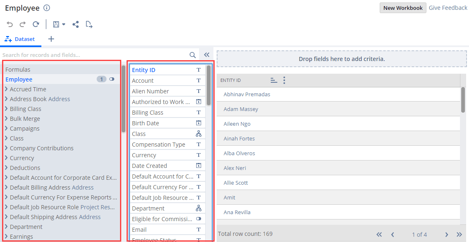Open Give Feedback link
The height and width of the screenshot is (242, 469).
[448, 8]
